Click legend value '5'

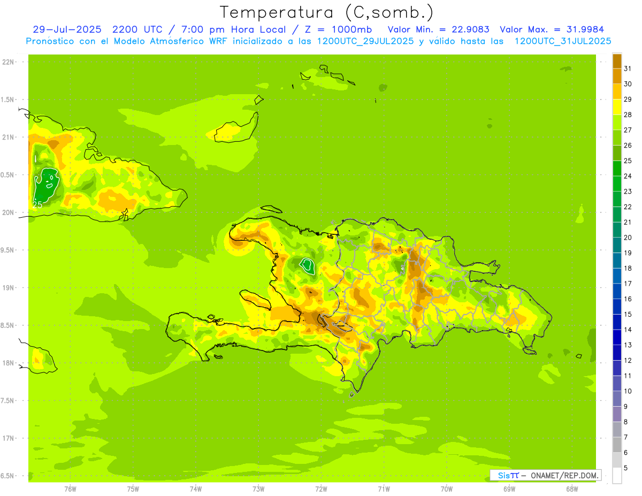pyautogui.click(x=626, y=468)
